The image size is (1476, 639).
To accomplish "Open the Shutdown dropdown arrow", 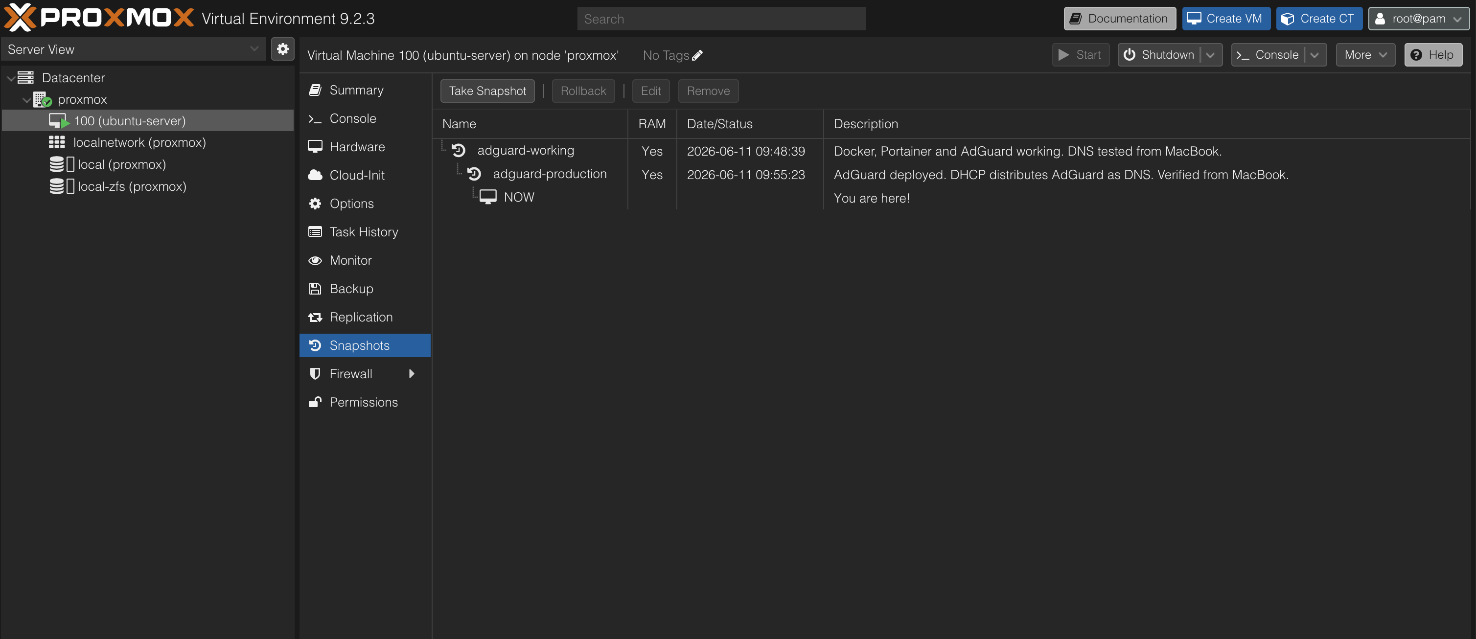I will pyautogui.click(x=1210, y=55).
